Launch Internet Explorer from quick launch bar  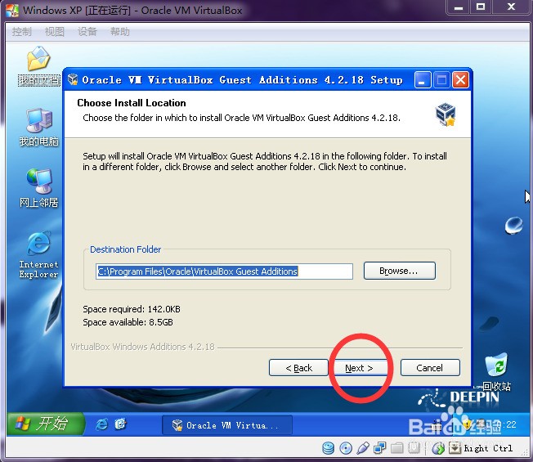102,424
